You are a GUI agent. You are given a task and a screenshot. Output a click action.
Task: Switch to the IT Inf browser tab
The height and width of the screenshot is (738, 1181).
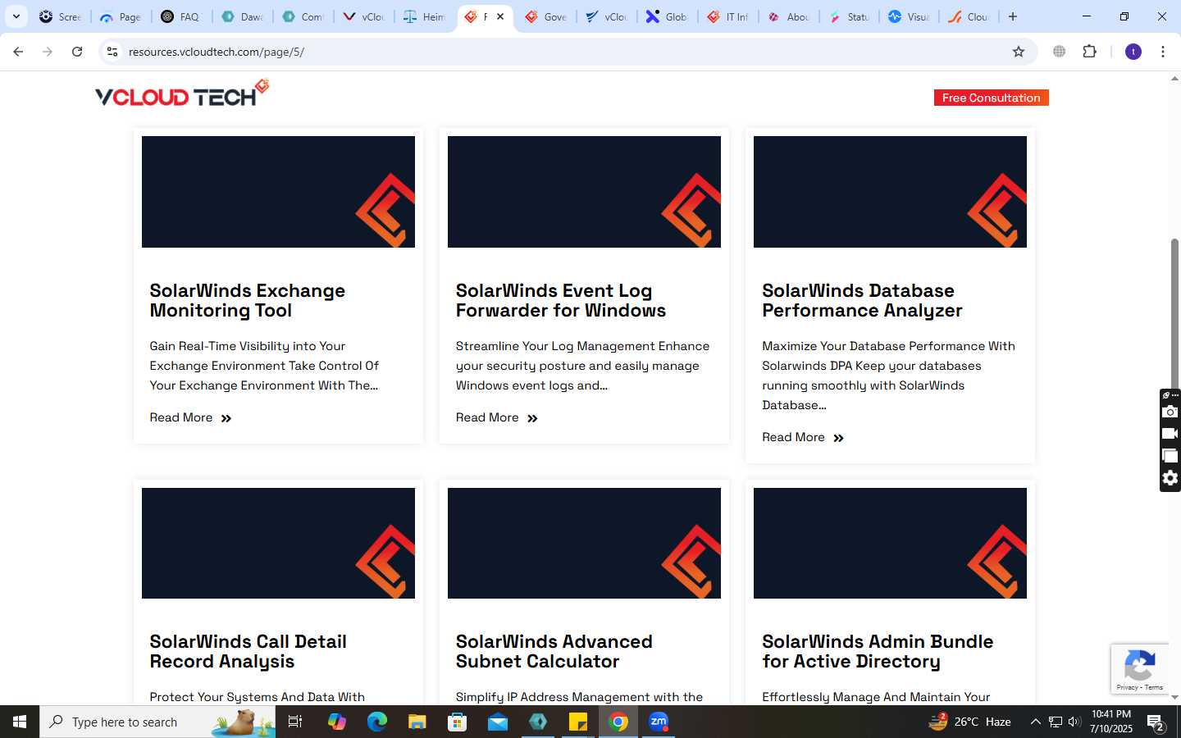(727, 16)
